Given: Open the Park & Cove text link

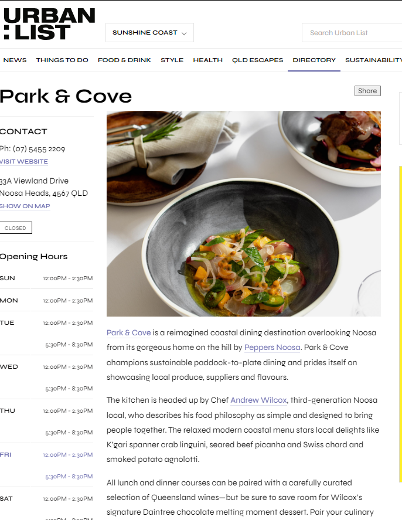Looking at the screenshot, I should tap(128, 332).
